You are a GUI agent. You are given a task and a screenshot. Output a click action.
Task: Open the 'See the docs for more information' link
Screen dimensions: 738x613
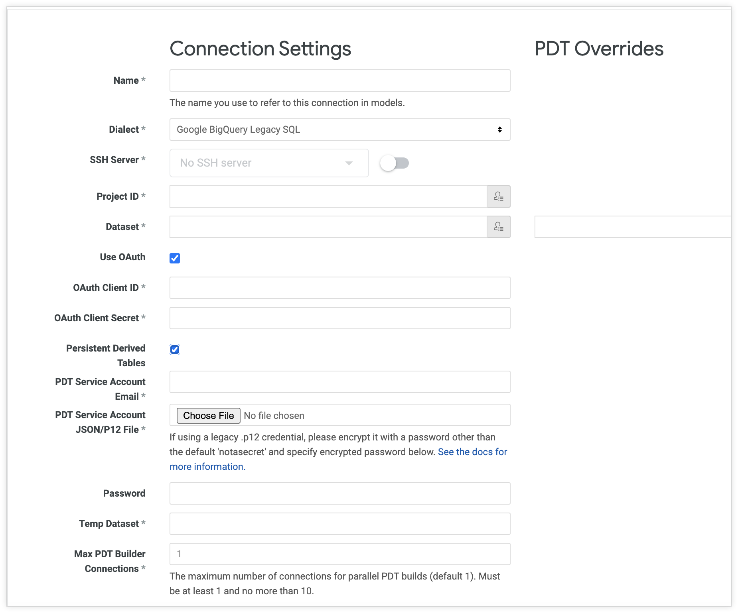pyautogui.click(x=472, y=452)
